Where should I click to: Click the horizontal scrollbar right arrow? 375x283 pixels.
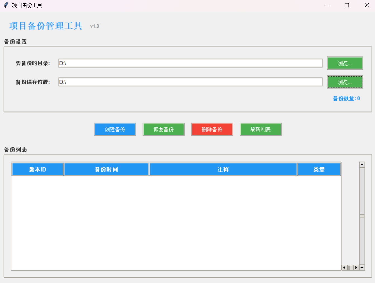356,268
